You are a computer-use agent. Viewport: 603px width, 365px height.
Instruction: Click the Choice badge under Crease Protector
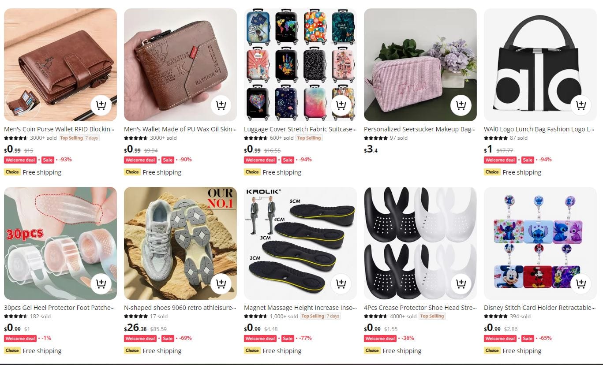(x=372, y=350)
